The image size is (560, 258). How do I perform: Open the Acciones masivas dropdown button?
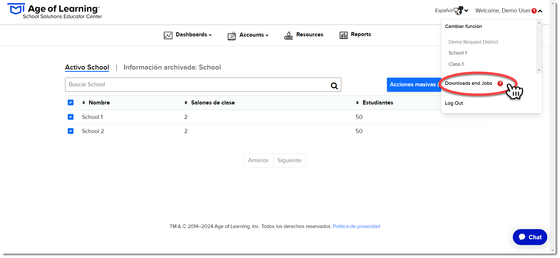(414, 85)
